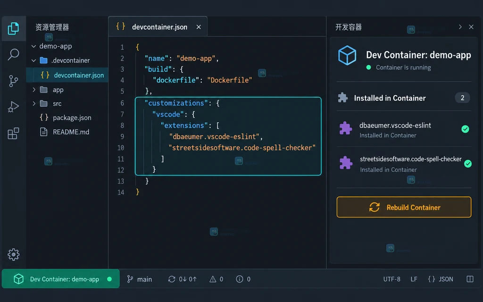Click "vscode" key on line 7
This screenshot has height=302, width=483.
click(x=168, y=114)
